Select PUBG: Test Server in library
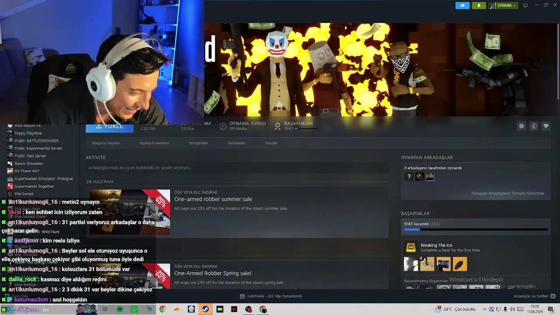The image size is (560, 315). pos(30,156)
